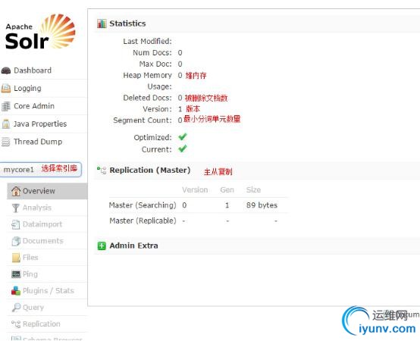Click the sidebar Replication nodes icon
This screenshot has width=420, height=341.
16,324
